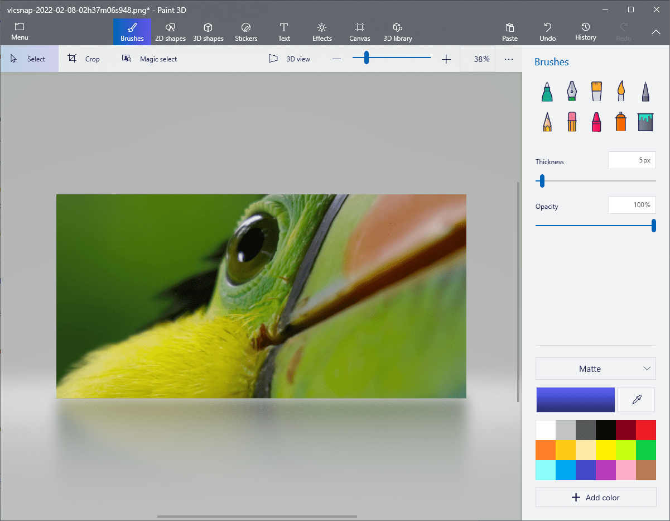Pick the lime color swatch

click(626, 450)
